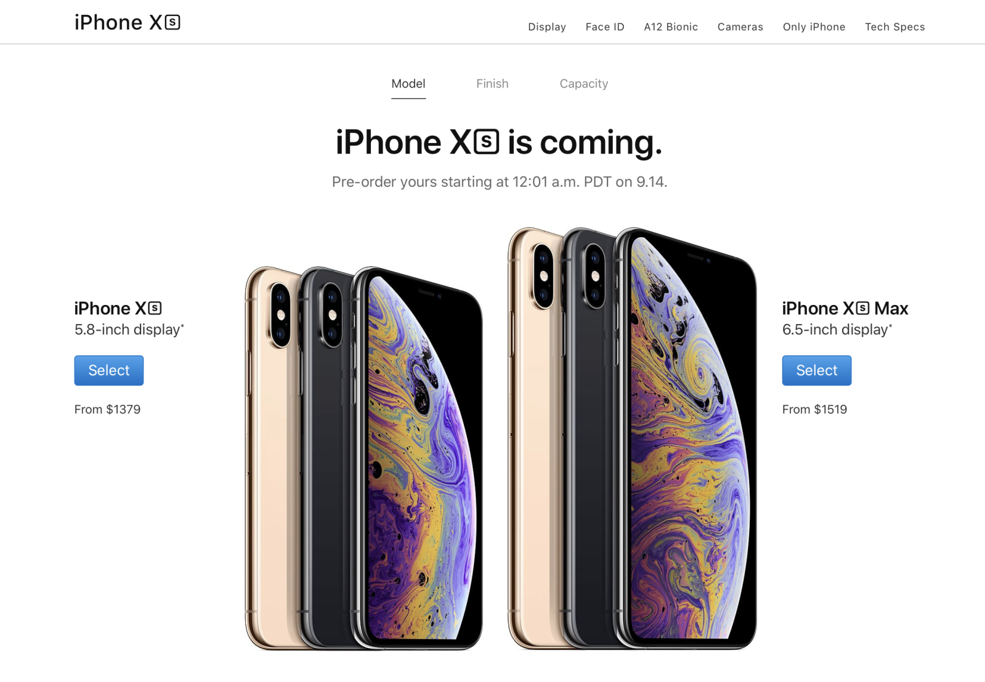Click the From $1379 price text
Screen dimensions: 985x682
108,409
